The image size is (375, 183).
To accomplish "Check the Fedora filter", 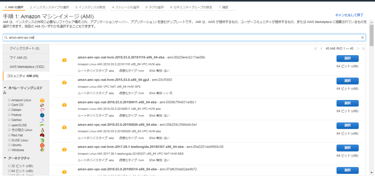I will (x=9, y=115).
